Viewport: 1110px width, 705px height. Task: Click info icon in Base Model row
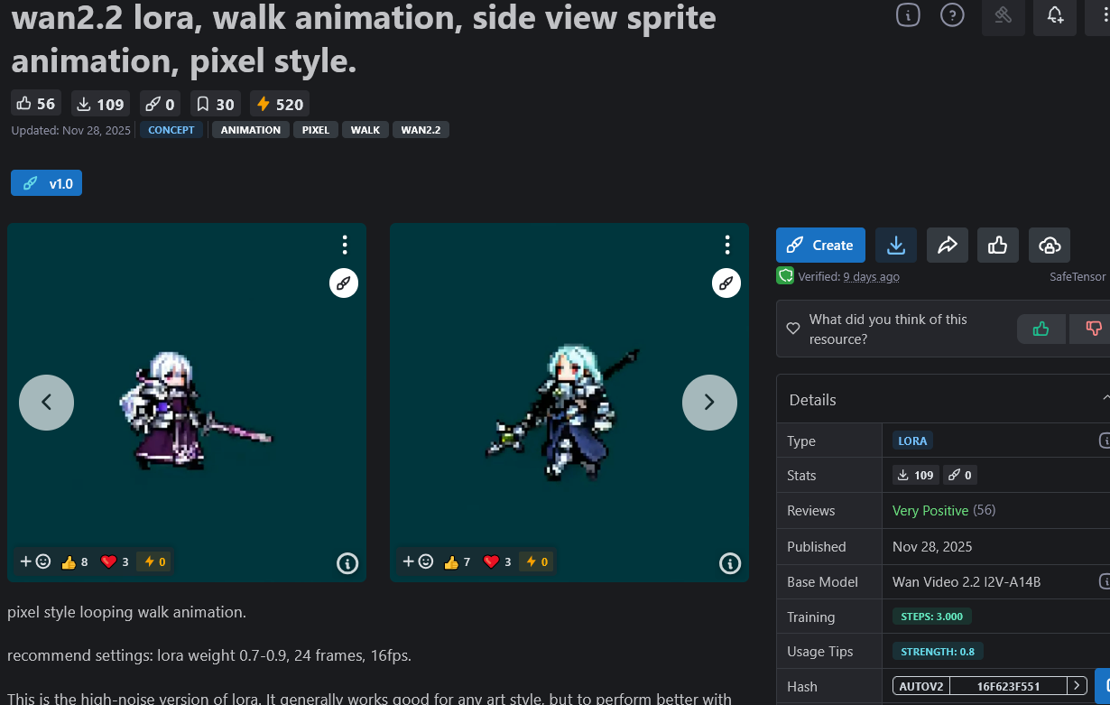pyautogui.click(x=1105, y=581)
